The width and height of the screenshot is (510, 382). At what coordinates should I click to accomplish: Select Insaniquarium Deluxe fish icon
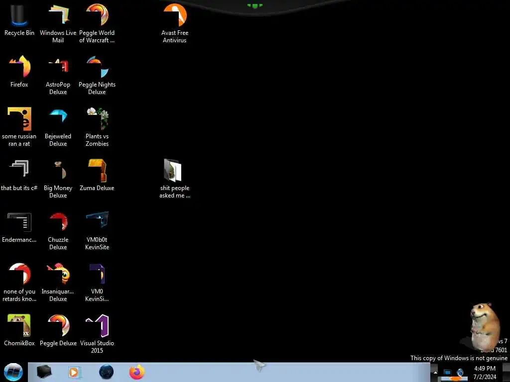click(58, 282)
